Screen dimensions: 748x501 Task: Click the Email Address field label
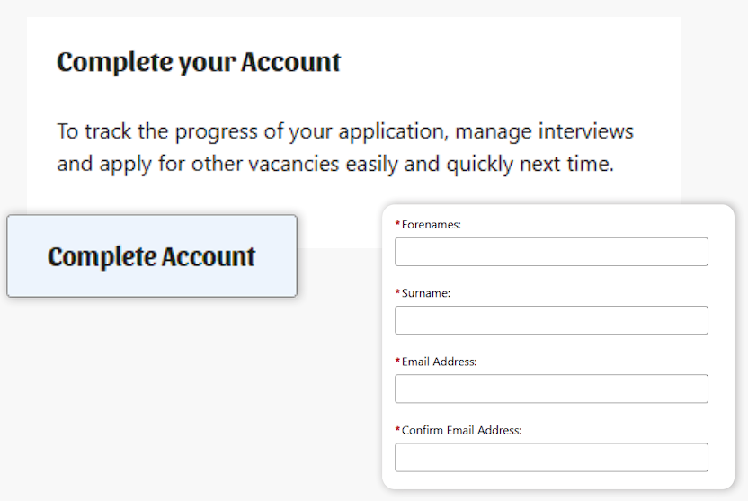(439, 362)
